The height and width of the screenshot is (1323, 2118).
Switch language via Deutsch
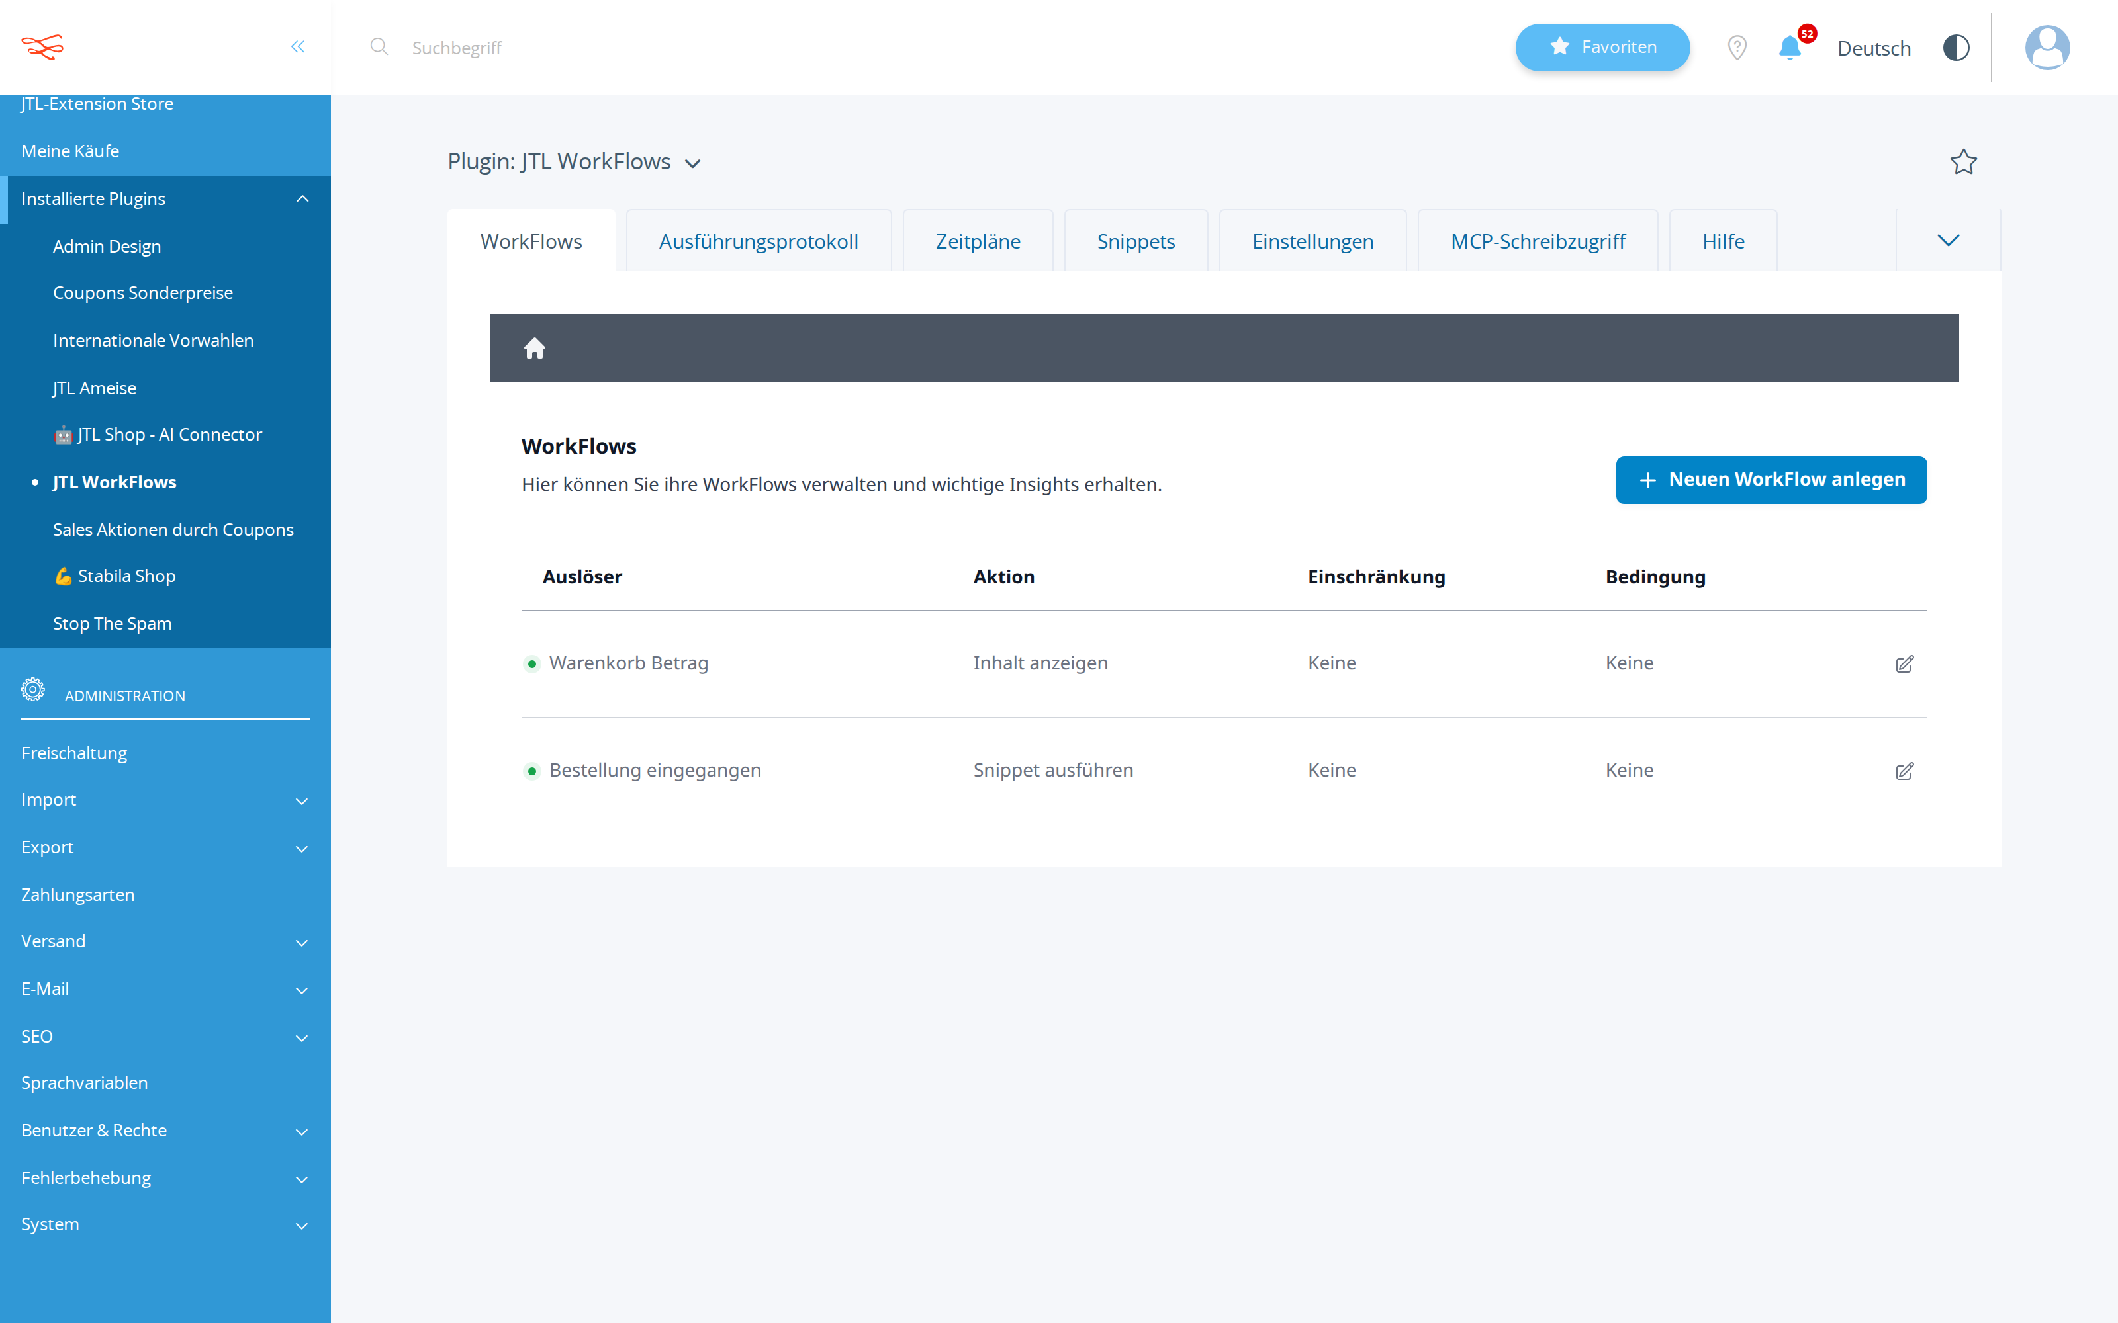(x=1874, y=48)
